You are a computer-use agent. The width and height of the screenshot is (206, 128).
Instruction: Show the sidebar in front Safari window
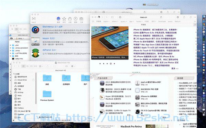113,17
